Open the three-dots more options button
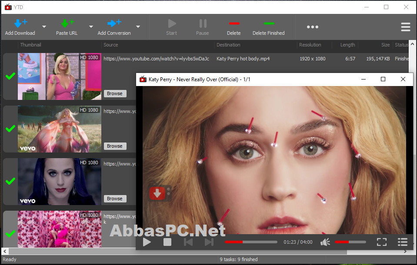417x265 pixels. (313, 27)
